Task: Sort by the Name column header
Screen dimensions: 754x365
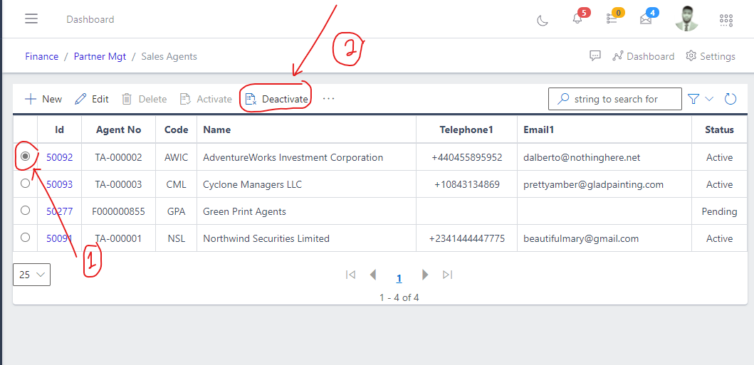Action: coord(307,129)
